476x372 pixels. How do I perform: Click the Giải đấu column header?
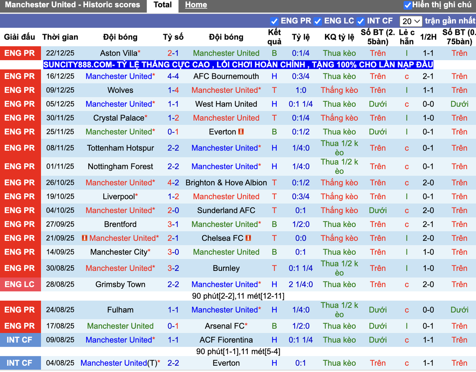pyautogui.click(x=19, y=37)
